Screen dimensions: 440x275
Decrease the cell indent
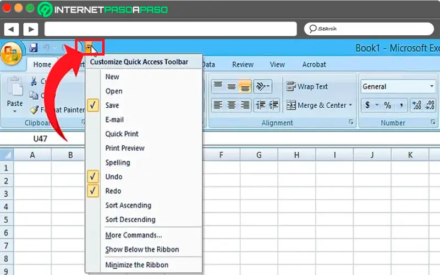260,105
